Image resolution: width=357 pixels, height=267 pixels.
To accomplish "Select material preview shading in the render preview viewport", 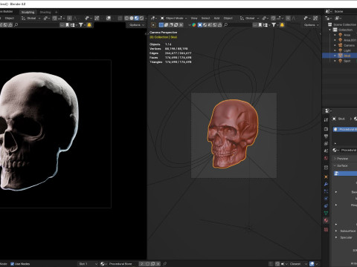I will [x=136, y=19].
